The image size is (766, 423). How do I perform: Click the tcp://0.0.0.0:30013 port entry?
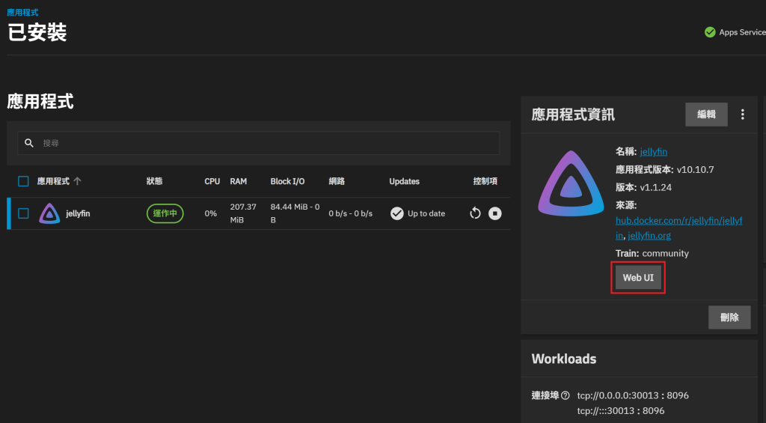click(x=633, y=395)
